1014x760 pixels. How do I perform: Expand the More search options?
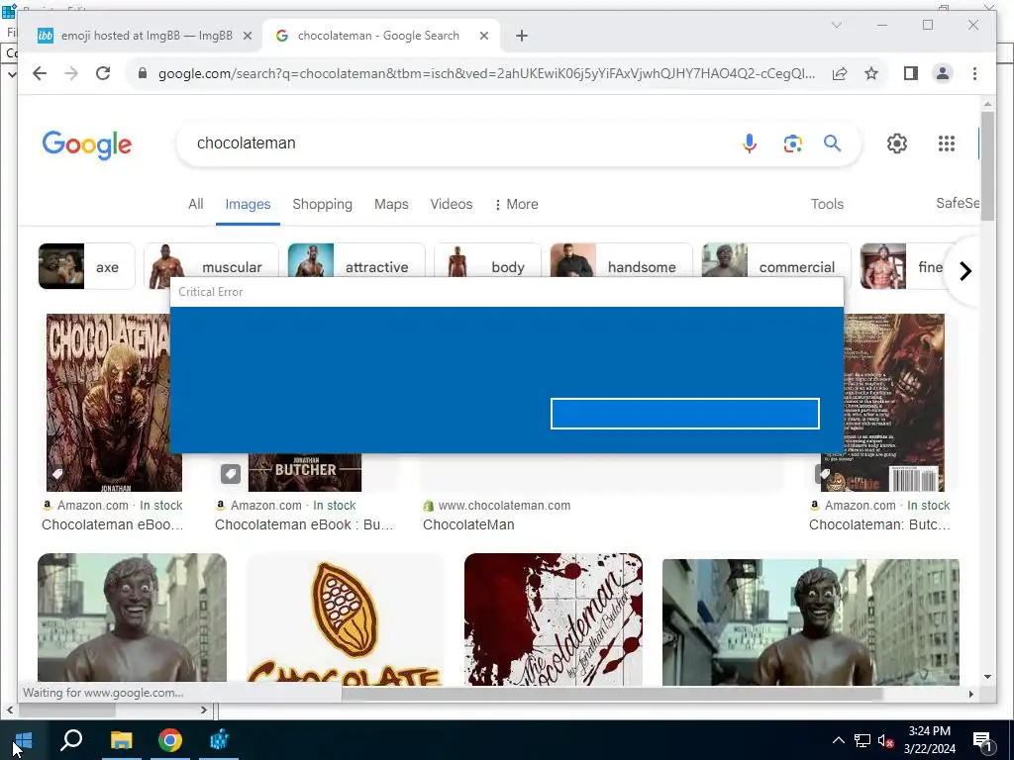516,204
